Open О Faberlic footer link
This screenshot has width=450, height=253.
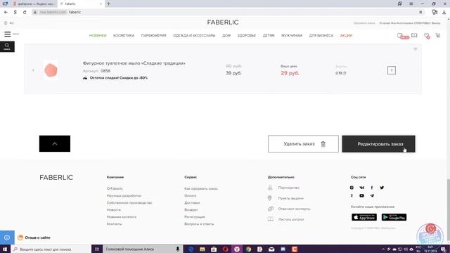point(115,188)
